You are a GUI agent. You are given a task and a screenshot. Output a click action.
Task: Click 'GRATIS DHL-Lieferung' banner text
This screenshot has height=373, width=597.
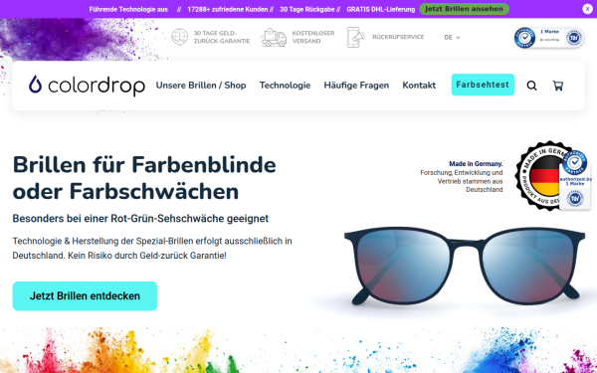pos(380,9)
